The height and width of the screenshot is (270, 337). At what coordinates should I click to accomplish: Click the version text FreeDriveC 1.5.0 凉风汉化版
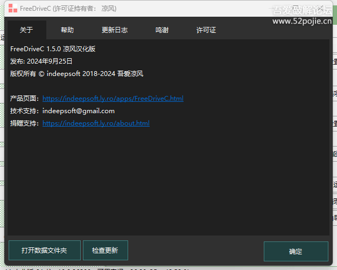coord(53,49)
